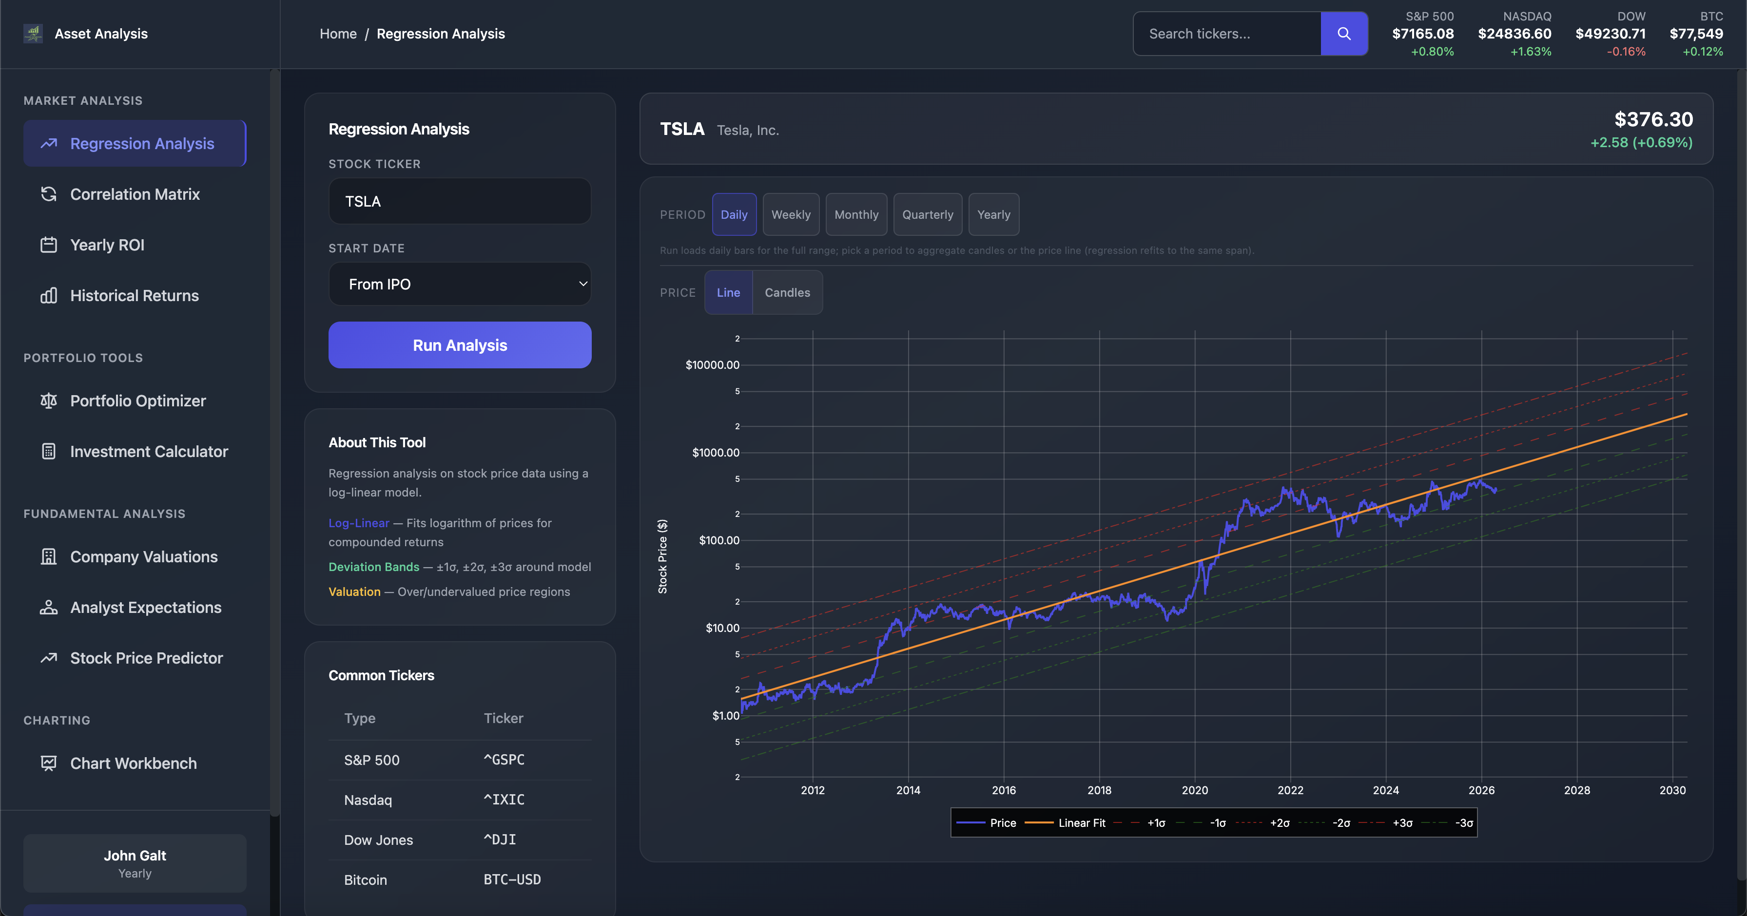Click the Portfolio Optimizer scales icon
Viewport: 1747px width, 916px height.
coord(49,401)
